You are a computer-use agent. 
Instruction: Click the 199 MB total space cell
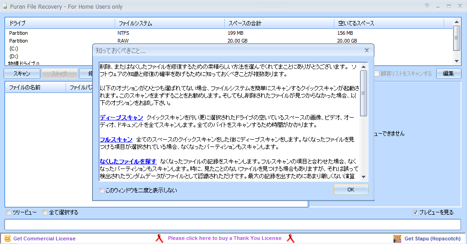(x=236, y=33)
